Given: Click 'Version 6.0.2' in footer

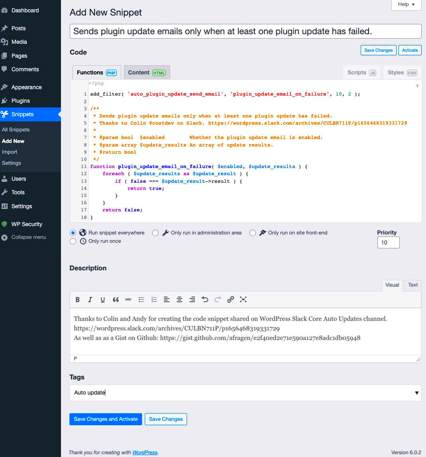Looking at the screenshot, I should [x=406, y=453].
